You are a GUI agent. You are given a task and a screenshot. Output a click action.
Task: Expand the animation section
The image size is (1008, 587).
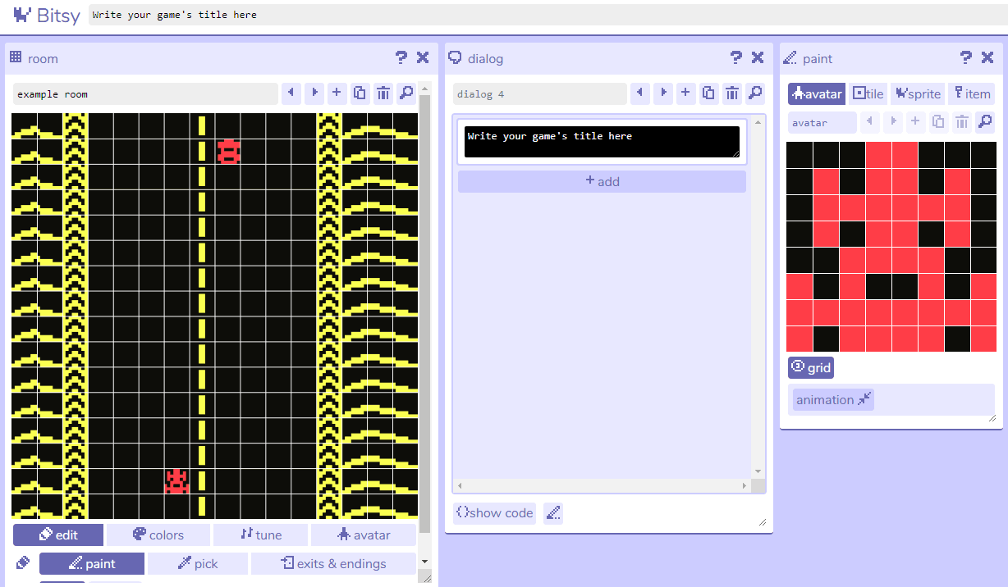833,399
